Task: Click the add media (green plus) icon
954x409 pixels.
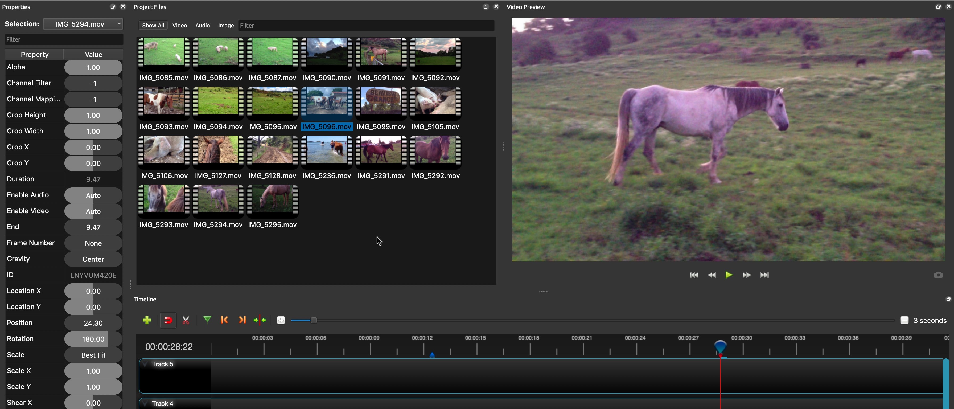Action: [146, 320]
